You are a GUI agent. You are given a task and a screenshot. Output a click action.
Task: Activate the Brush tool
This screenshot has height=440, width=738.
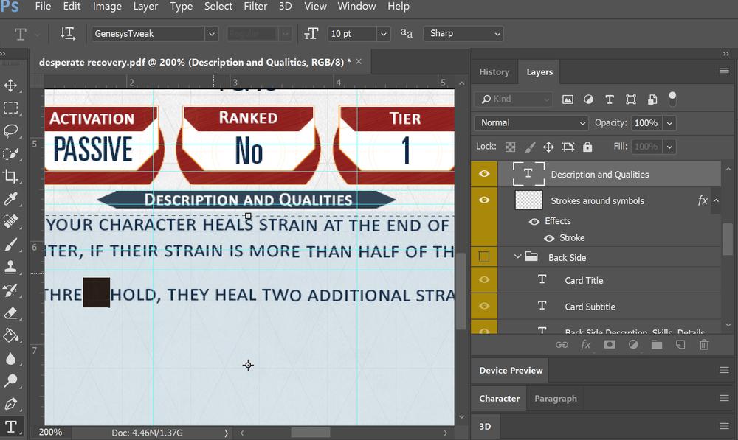pyautogui.click(x=10, y=244)
